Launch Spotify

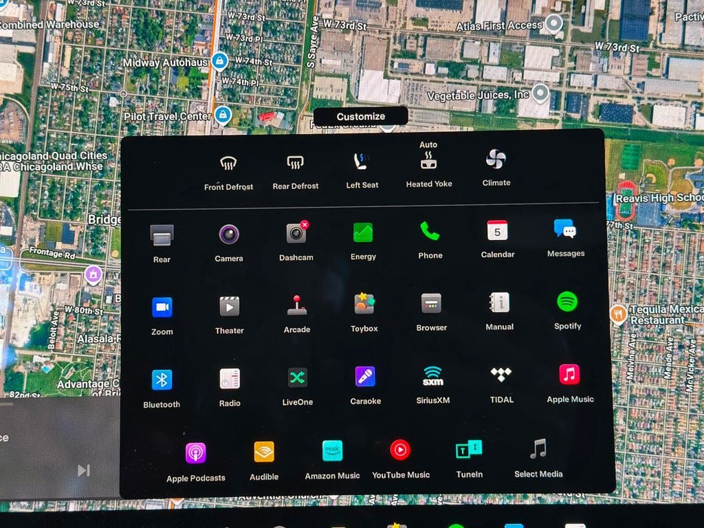pos(566,302)
